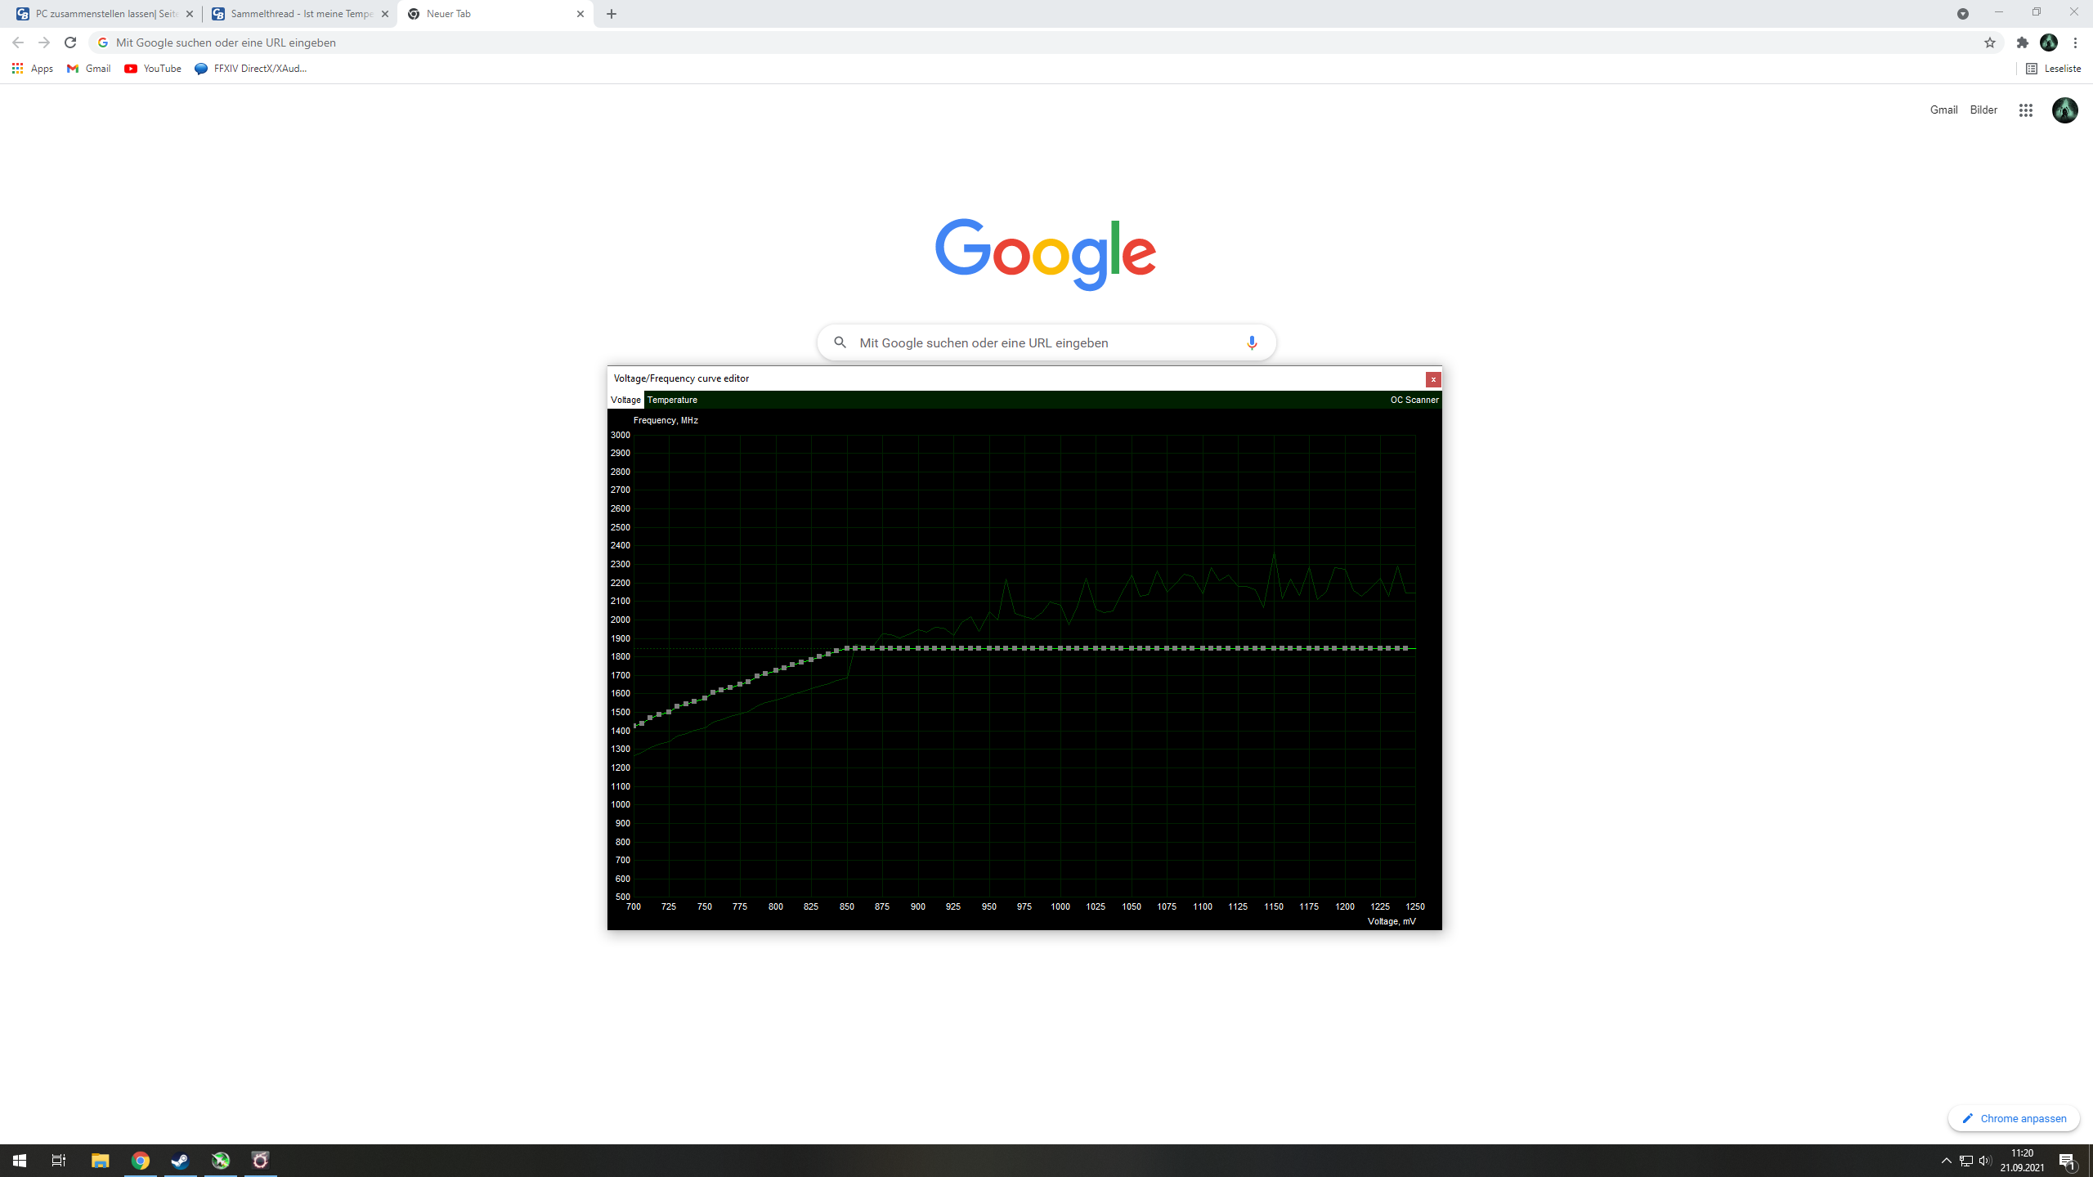Open Steam from the taskbar
Screen dimensions: 2093x1177
tap(180, 1161)
